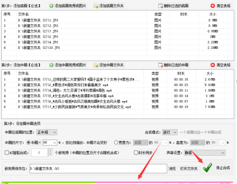Click the clear table icon in step 2
237x184 pixels.
point(213,65)
